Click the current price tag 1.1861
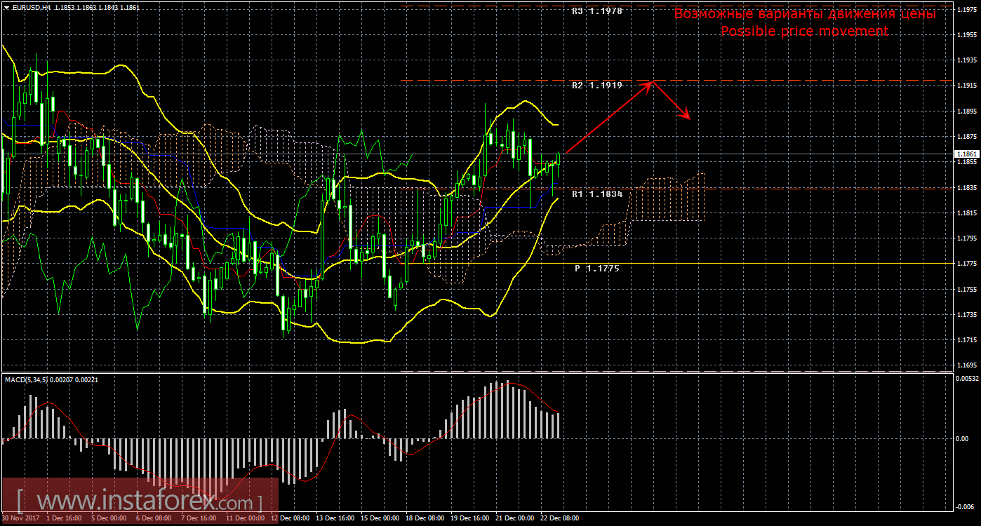 [x=966, y=154]
